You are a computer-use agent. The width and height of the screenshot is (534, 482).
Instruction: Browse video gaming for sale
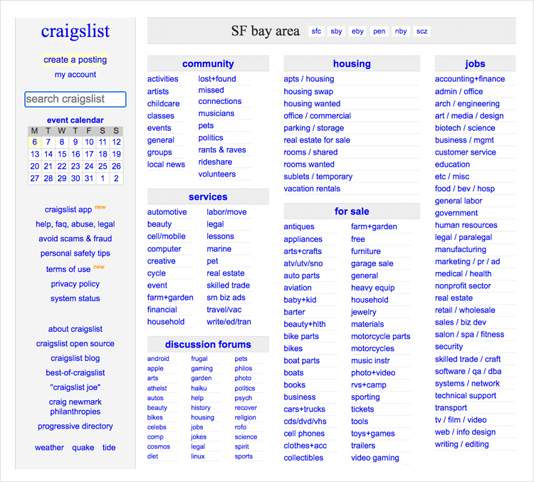375,459
